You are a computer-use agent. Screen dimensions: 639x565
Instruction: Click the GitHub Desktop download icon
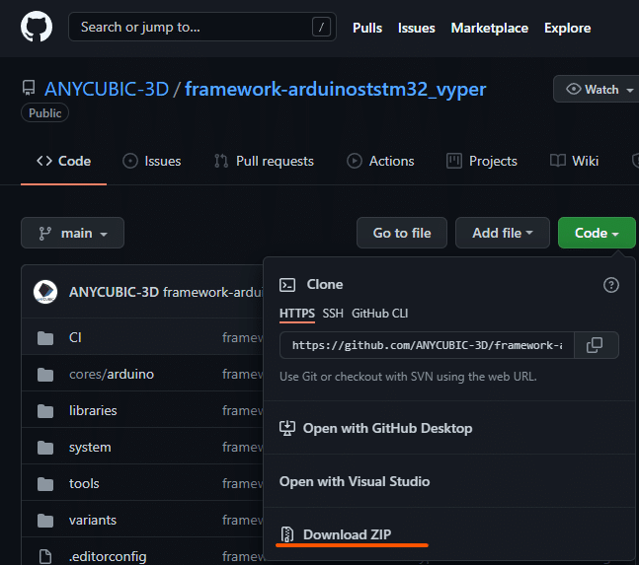(287, 428)
